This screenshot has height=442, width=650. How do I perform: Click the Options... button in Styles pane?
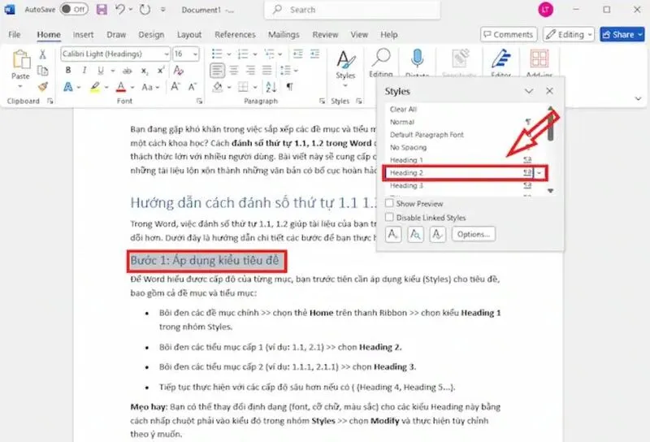click(474, 234)
